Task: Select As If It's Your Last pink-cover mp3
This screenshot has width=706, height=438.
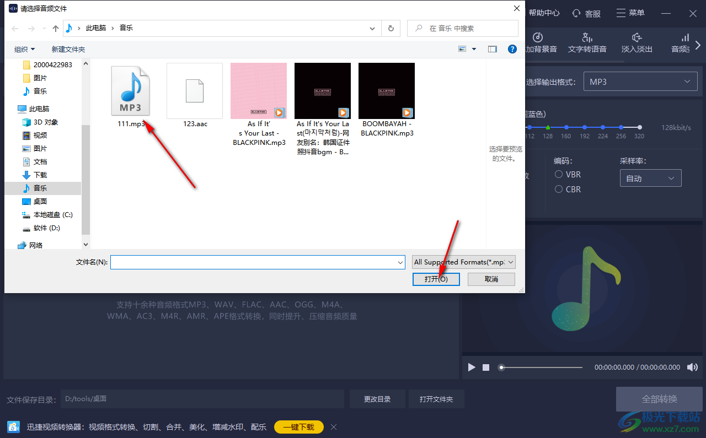Action: pos(259,91)
